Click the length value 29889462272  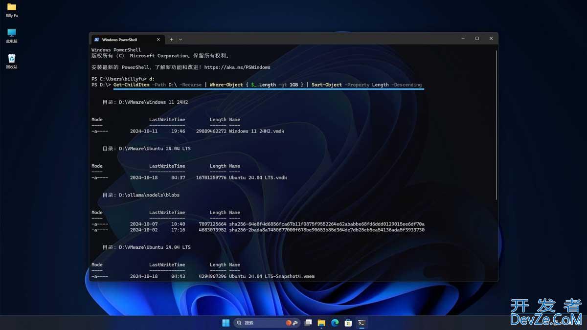click(211, 132)
